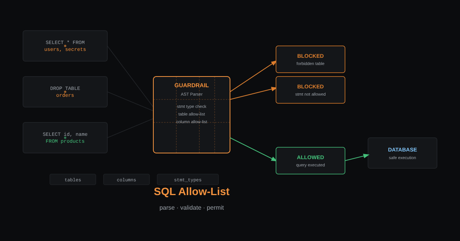Image resolution: width=460 pixels, height=241 pixels.
Task: Click the stmt_types tag
Action: tap(188, 180)
